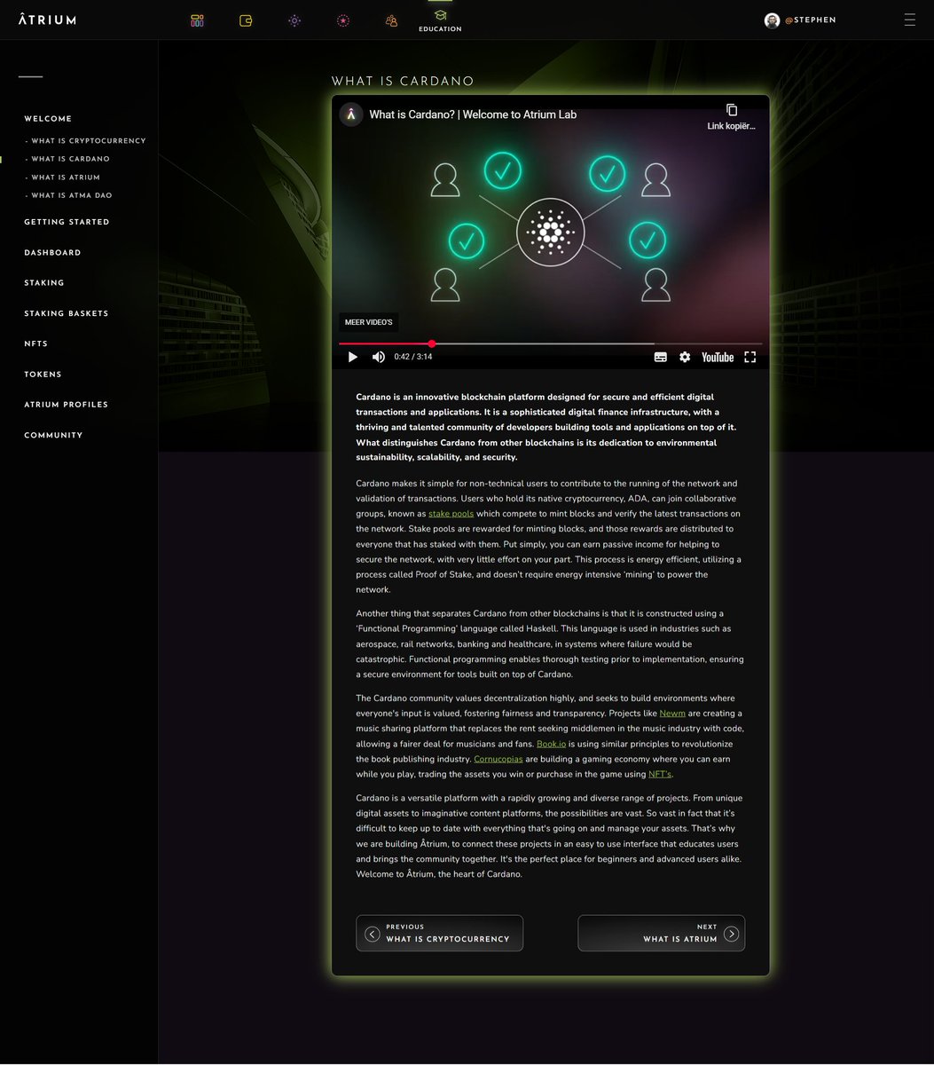
Task: Expand Staking section in sidebar
Action: [x=44, y=283]
